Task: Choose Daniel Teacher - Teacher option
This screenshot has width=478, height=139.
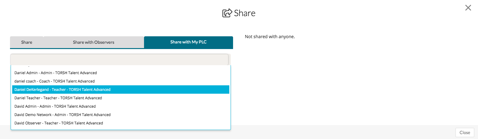Action: pyautogui.click(x=58, y=98)
